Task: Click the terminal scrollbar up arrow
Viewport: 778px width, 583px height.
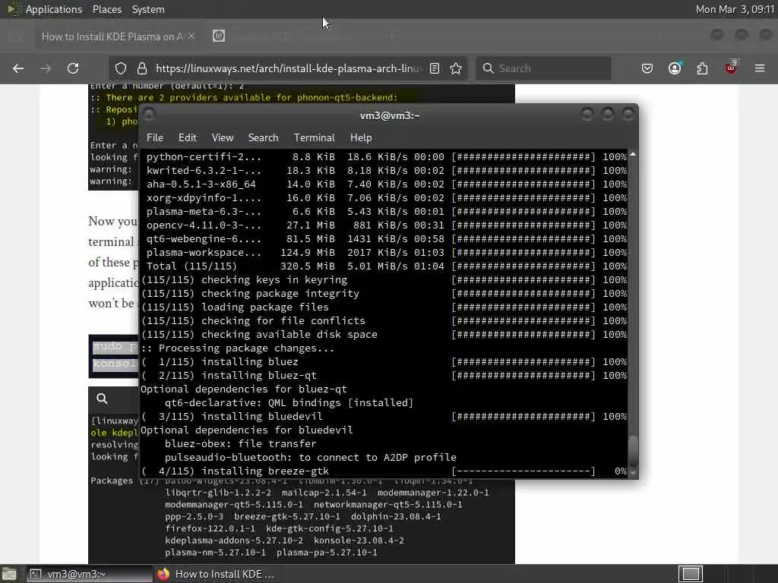Action: tap(633, 155)
